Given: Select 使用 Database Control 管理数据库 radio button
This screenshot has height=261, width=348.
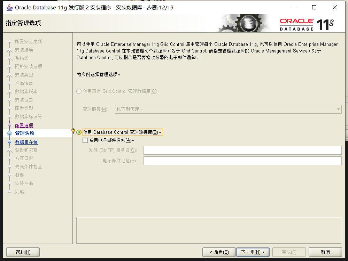Looking at the screenshot, I should coord(79,132).
